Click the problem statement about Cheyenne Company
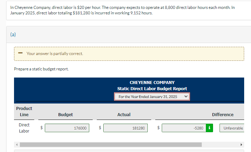The image size is (251, 152). pyautogui.click(x=122, y=10)
